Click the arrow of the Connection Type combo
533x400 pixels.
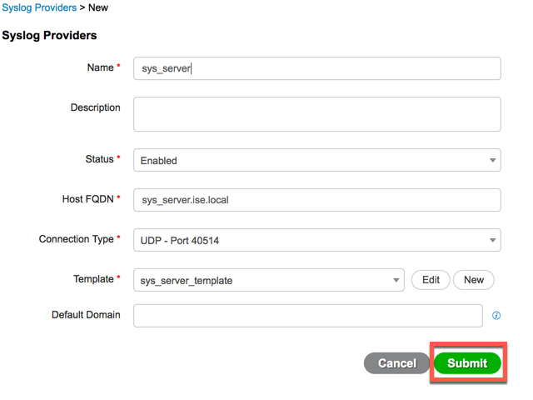tap(492, 240)
